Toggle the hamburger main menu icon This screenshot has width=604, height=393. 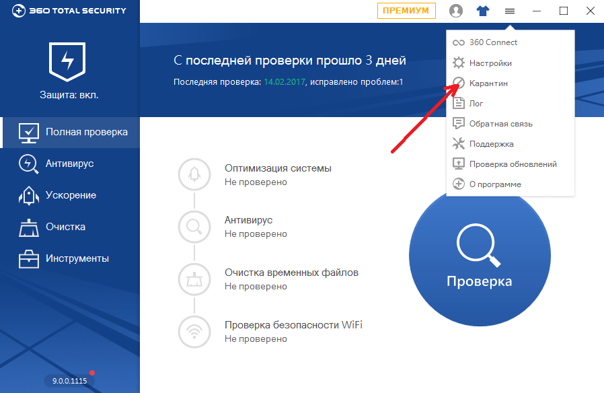510,11
